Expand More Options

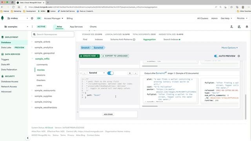(229, 48)
